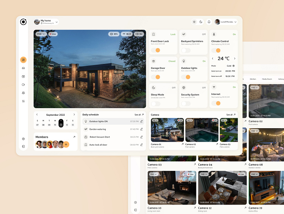Open the camera icon in left sidebar
Screen dimensions: 284x214
pos(23,85)
